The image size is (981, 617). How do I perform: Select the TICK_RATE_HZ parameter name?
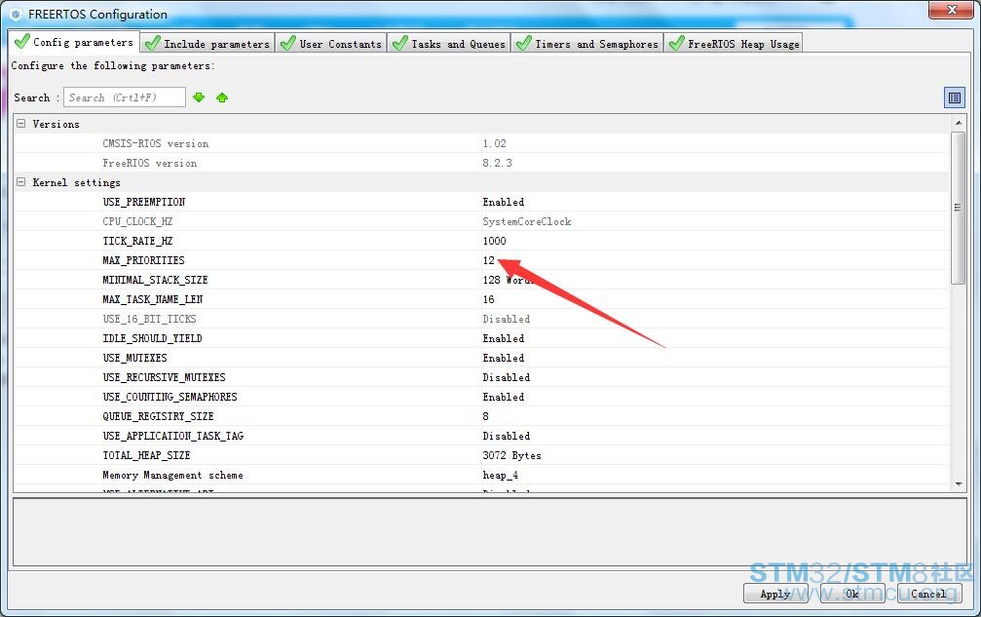(x=137, y=241)
